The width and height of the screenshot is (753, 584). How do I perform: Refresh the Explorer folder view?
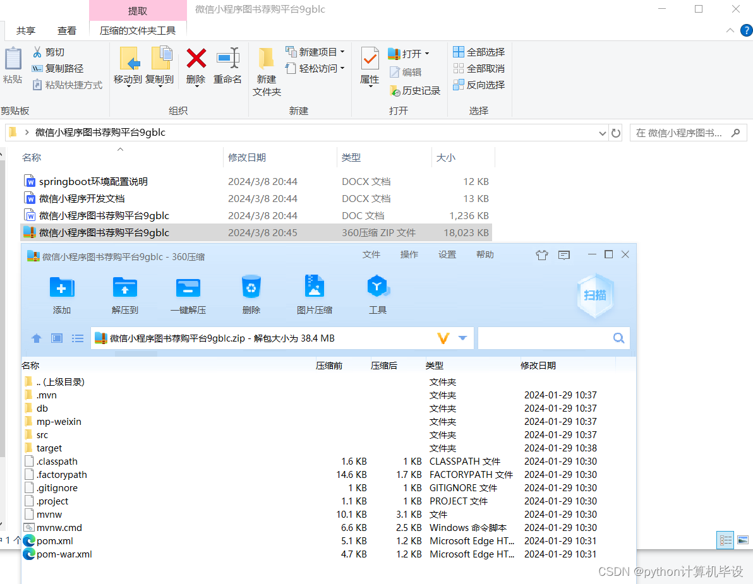(x=616, y=133)
